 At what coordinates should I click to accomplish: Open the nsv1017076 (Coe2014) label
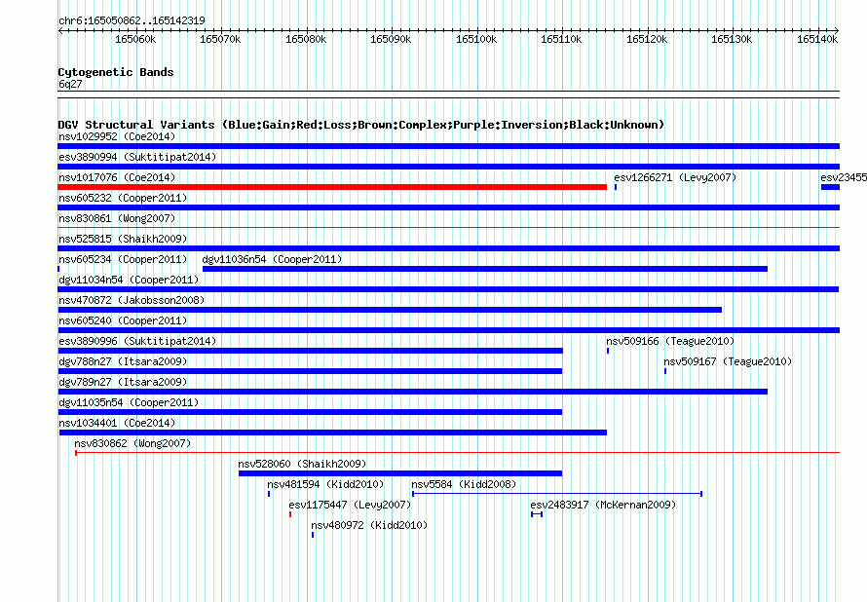[117, 177]
